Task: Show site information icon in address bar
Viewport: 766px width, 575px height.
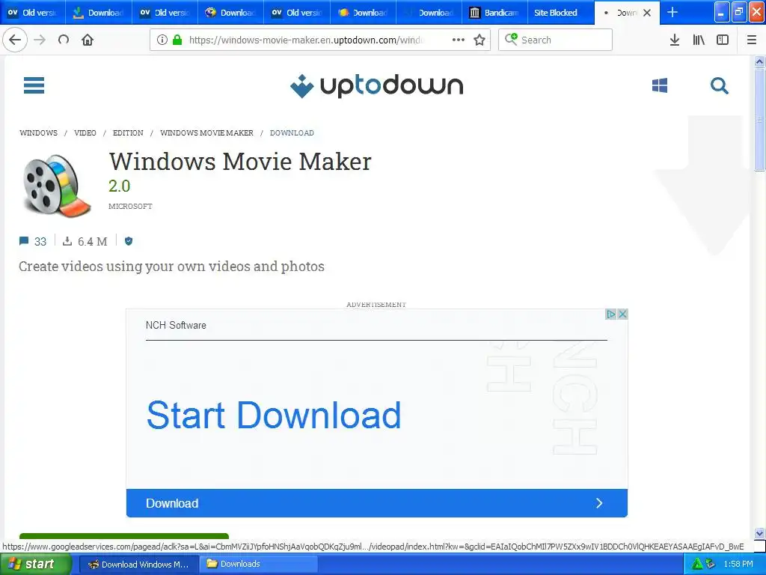Action: click(x=162, y=40)
